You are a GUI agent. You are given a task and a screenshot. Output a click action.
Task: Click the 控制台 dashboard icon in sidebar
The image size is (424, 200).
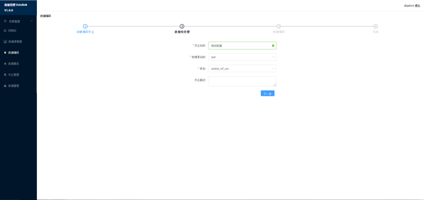point(5,31)
